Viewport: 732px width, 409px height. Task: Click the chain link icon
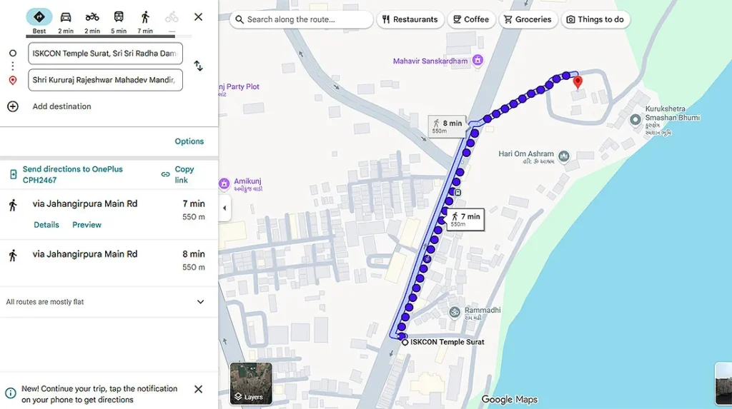click(165, 174)
